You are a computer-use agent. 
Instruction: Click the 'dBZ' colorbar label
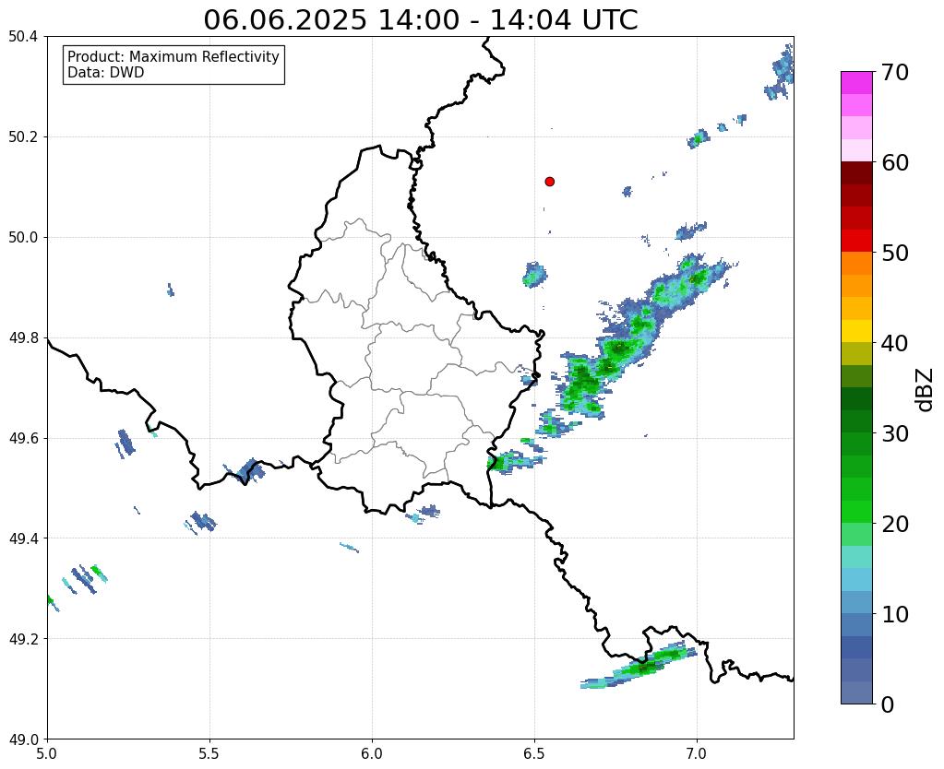tap(926, 390)
